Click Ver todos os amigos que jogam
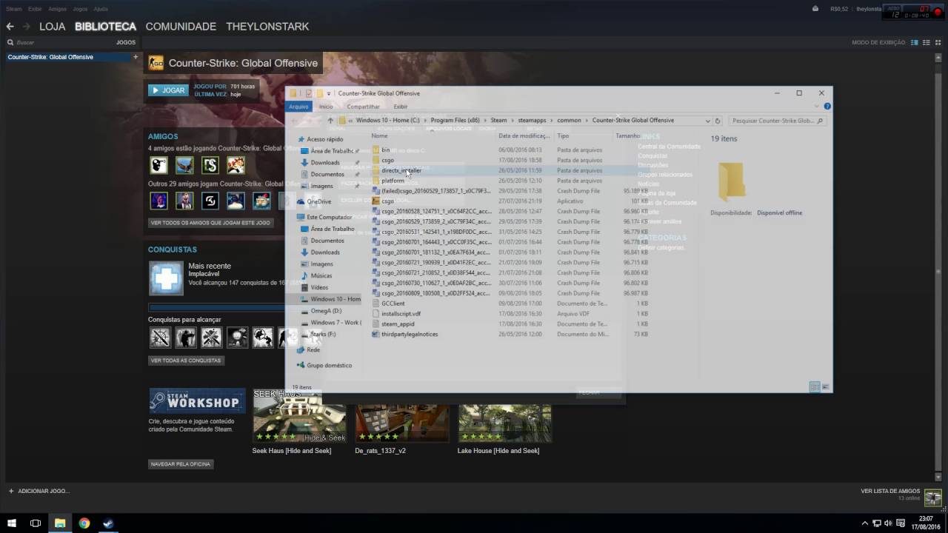This screenshot has height=533, width=948. click(x=211, y=223)
